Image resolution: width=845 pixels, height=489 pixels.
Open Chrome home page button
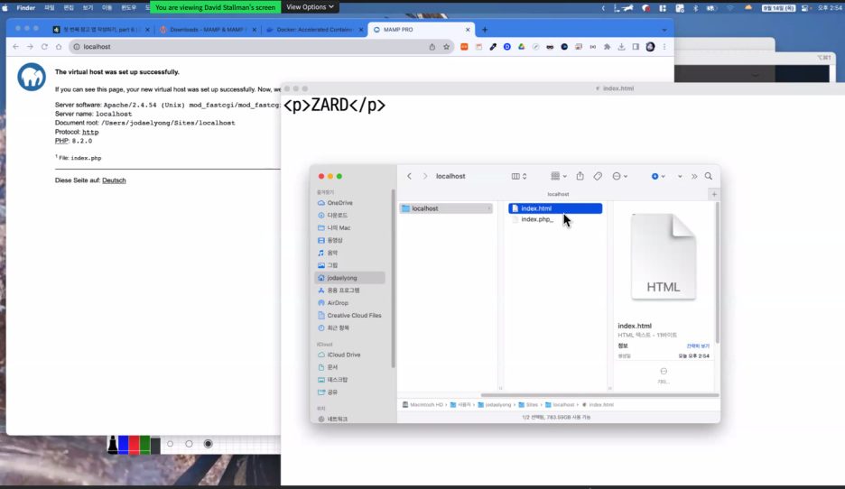59,47
